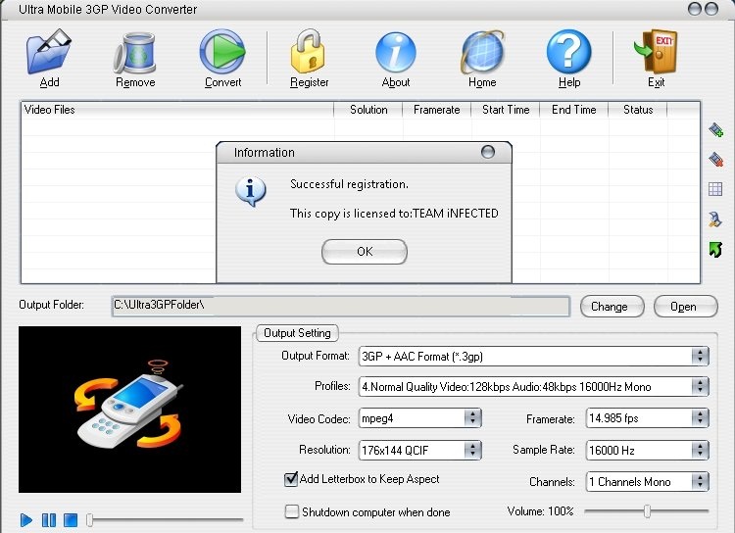Click the side grid icon
The width and height of the screenshot is (735, 533).
715,189
